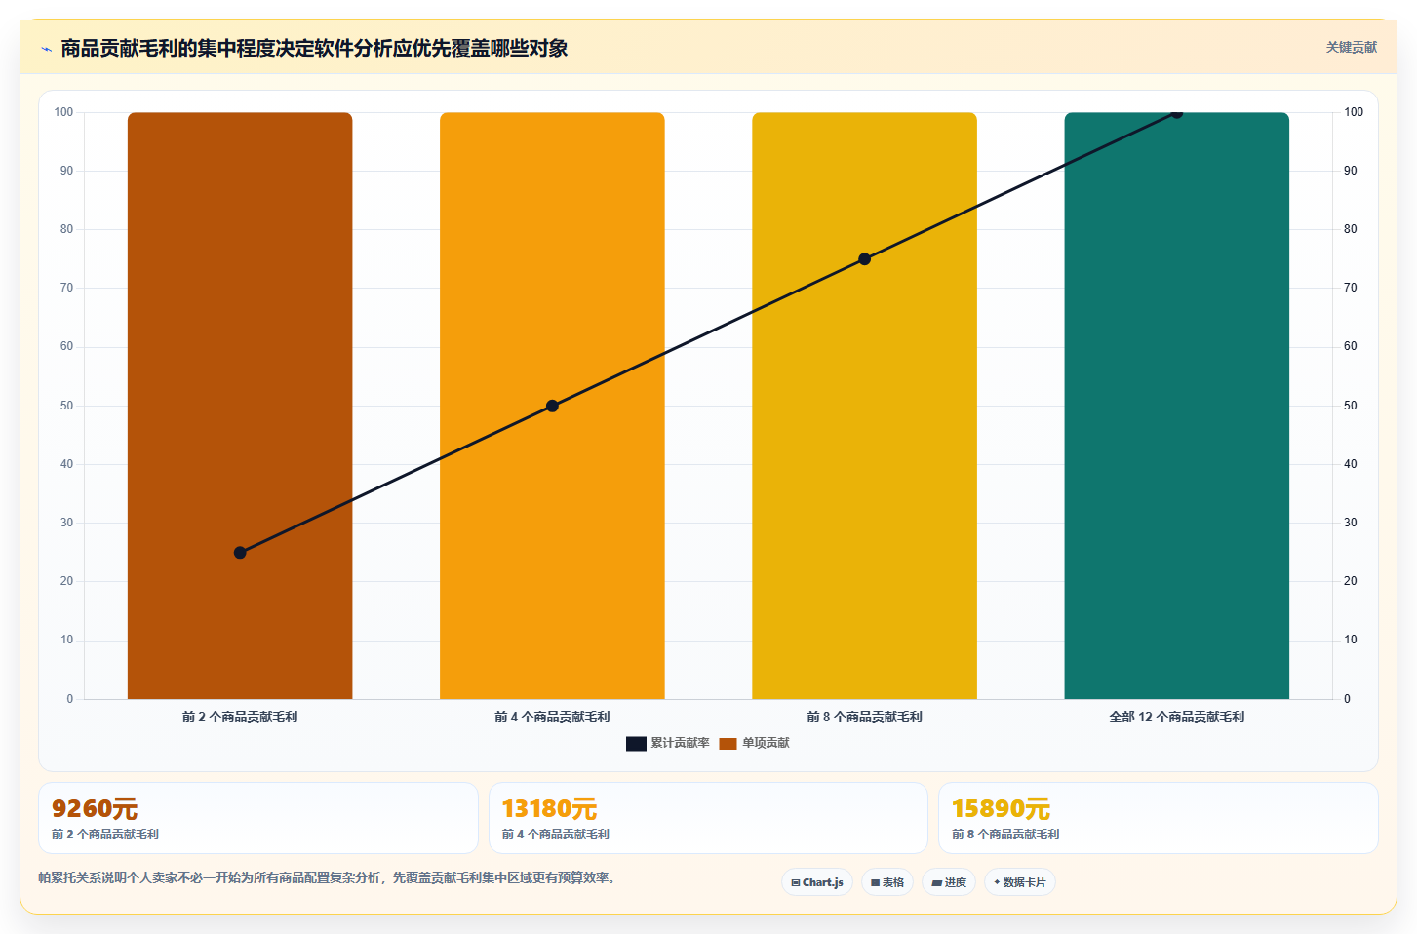
Task: Select the yellow bar for 前 8 个商品
Action: point(864,406)
